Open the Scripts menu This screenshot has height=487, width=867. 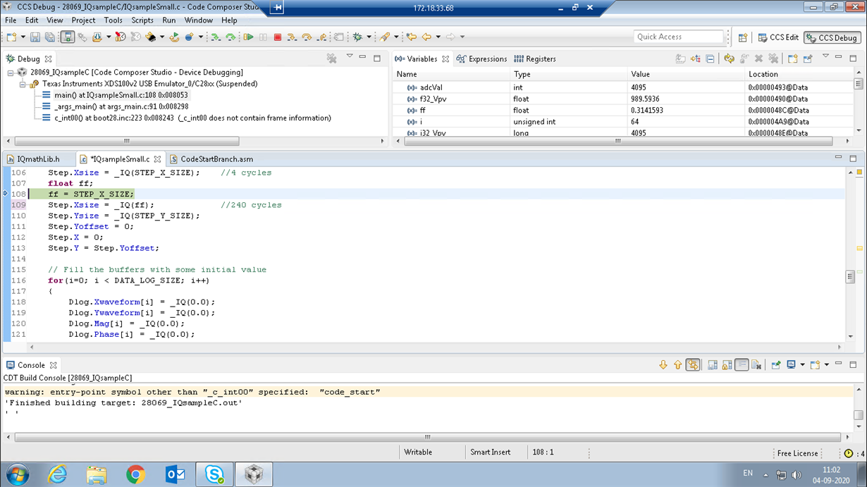point(142,20)
